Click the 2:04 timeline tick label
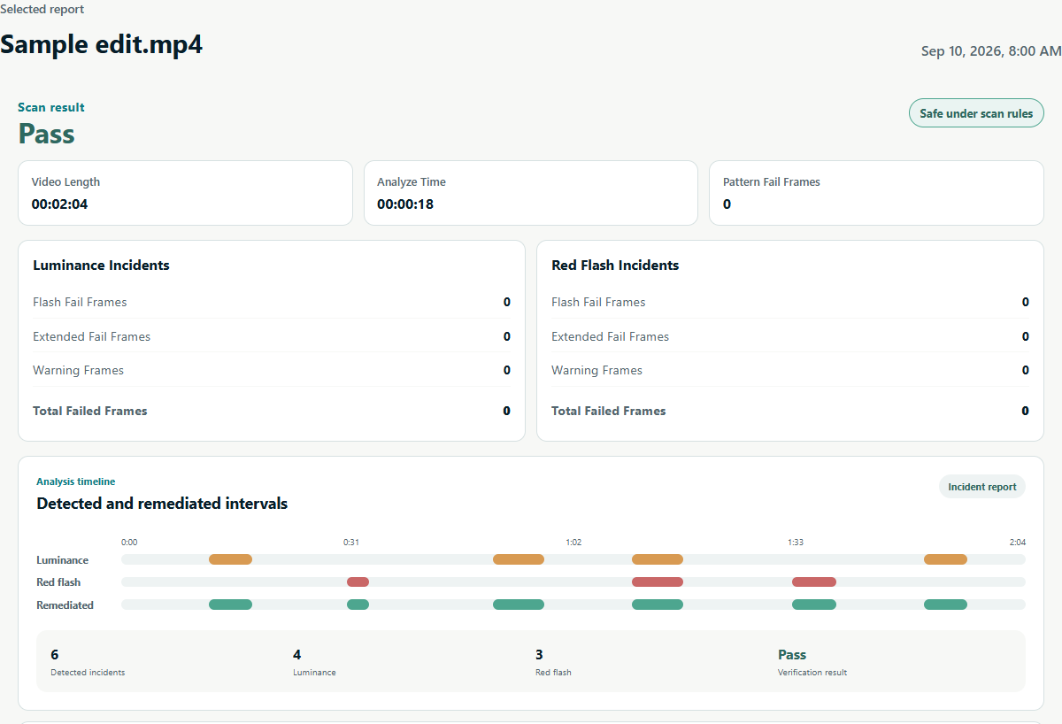 coord(1018,543)
